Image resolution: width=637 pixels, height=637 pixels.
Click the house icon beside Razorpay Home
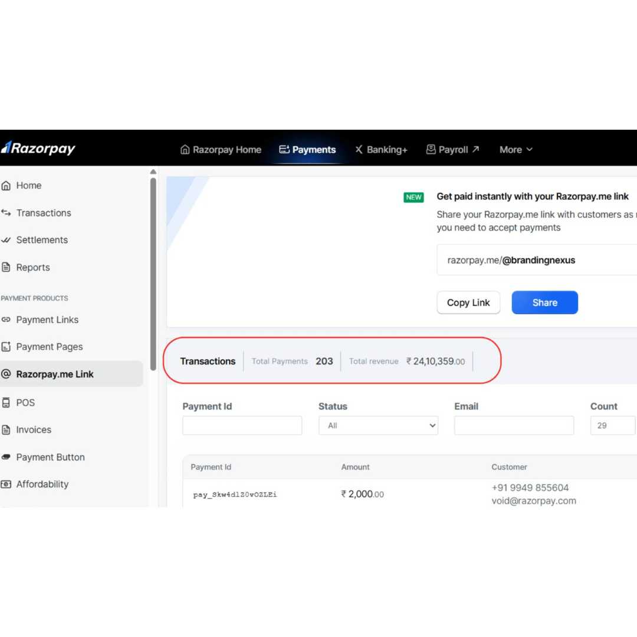pyautogui.click(x=185, y=149)
